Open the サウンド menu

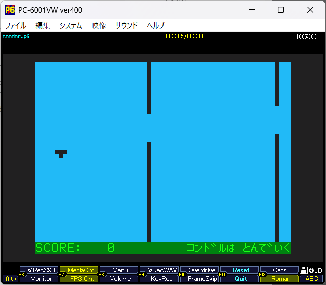[x=126, y=25]
